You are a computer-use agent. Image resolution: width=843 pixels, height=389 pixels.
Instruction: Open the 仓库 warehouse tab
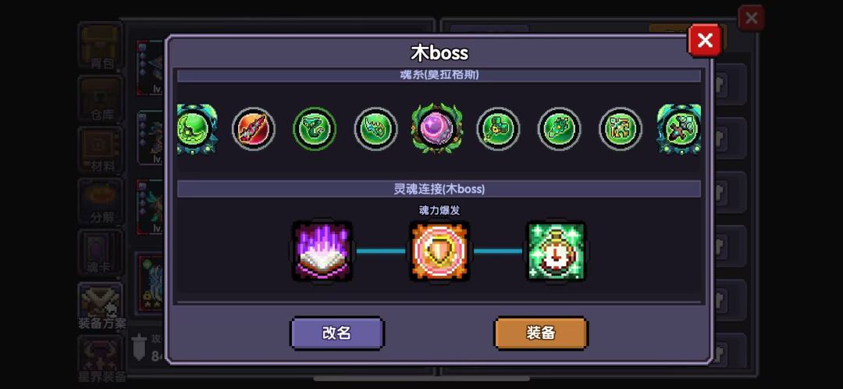coord(101,98)
